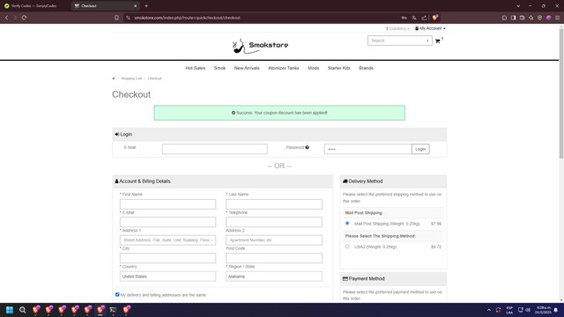Open the Region / State dropdown showing Alabama
Screen dimensions: 564x317
274,276
